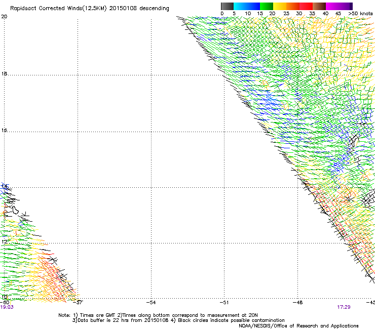Screen dimensions: 375x329
Task: Click the latitude label '20' on left axis
Action: point(4,17)
